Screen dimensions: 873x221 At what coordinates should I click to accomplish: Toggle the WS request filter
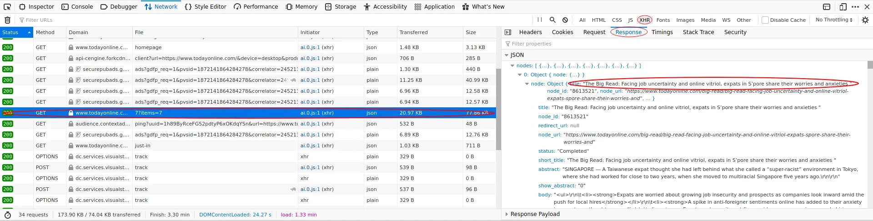(726, 20)
